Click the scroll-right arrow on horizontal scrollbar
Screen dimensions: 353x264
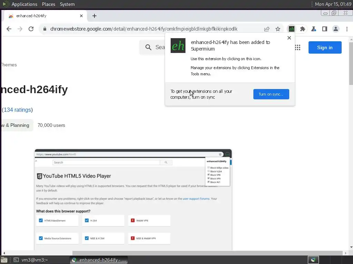pyautogui.click(x=346, y=253)
